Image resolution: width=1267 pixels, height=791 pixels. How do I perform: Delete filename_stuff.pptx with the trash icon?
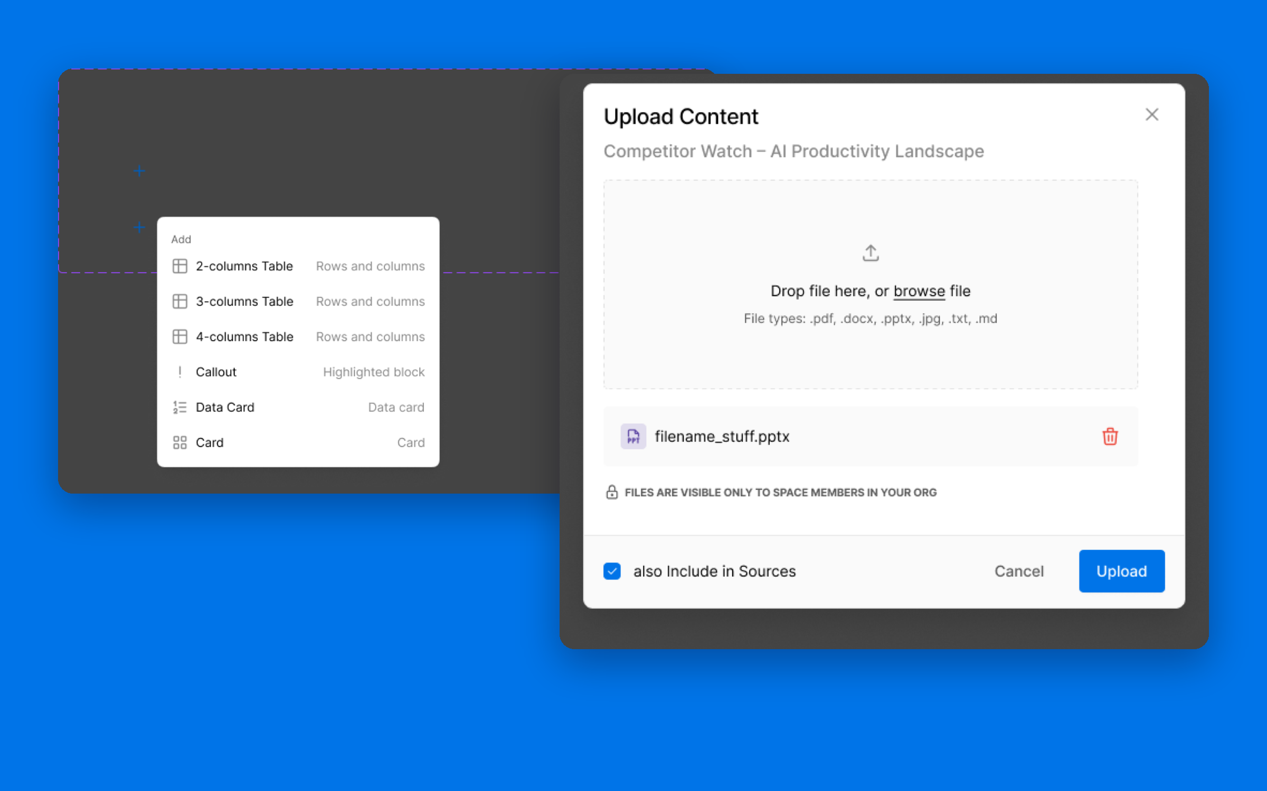1110,436
